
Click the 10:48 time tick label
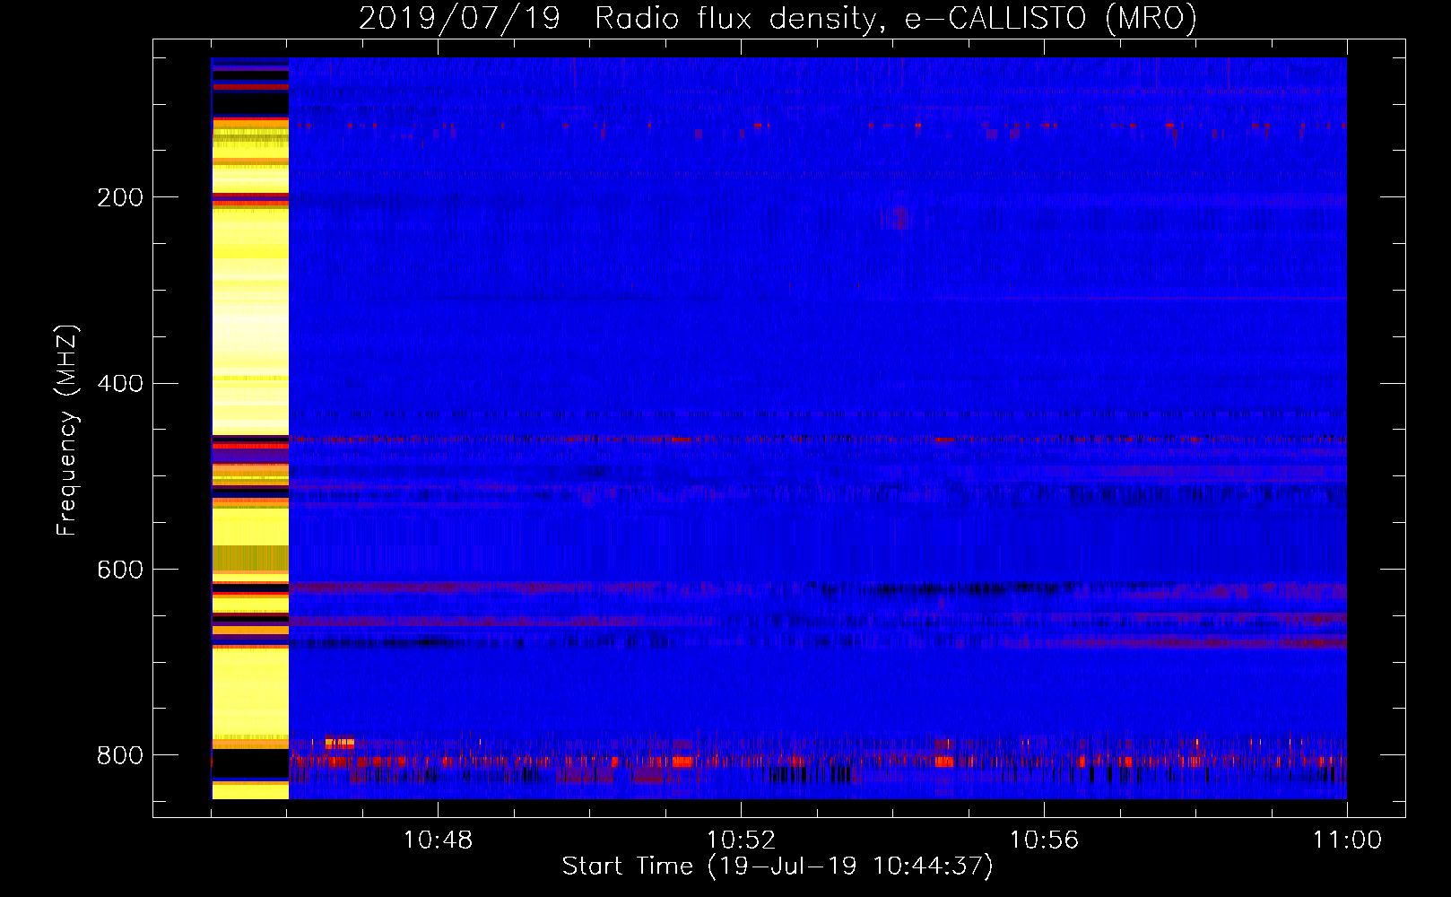(438, 840)
